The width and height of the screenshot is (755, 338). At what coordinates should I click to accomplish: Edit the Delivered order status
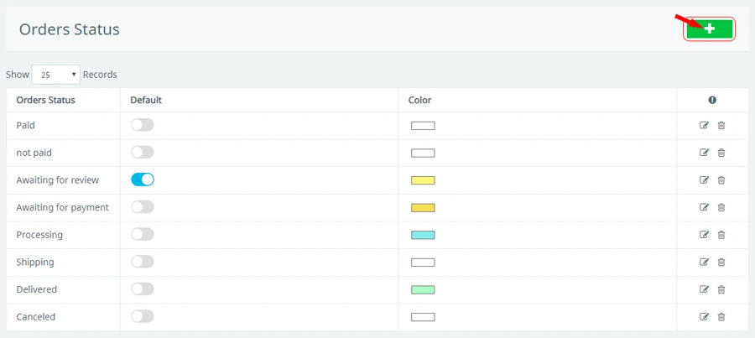(704, 289)
